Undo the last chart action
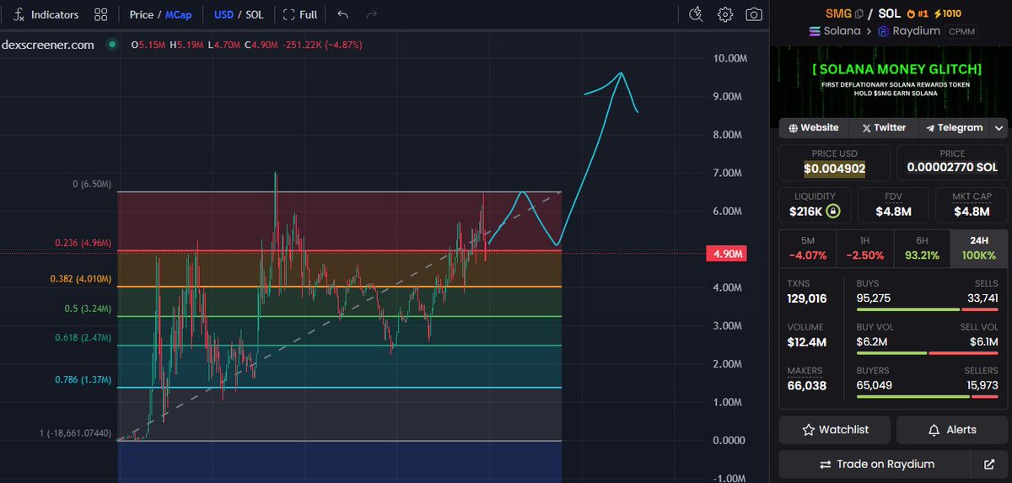Viewport: 1012px width, 483px height. (342, 14)
